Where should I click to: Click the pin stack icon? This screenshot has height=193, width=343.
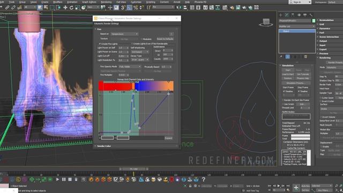coord(281,57)
